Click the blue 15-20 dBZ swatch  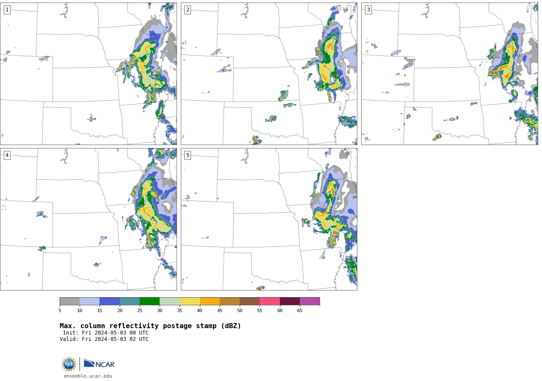click(x=110, y=301)
